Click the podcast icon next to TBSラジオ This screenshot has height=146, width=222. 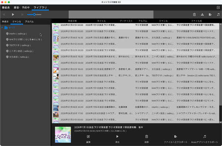coord(7,45)
